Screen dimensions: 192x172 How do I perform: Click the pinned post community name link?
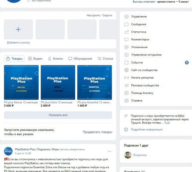pos(37,149)
